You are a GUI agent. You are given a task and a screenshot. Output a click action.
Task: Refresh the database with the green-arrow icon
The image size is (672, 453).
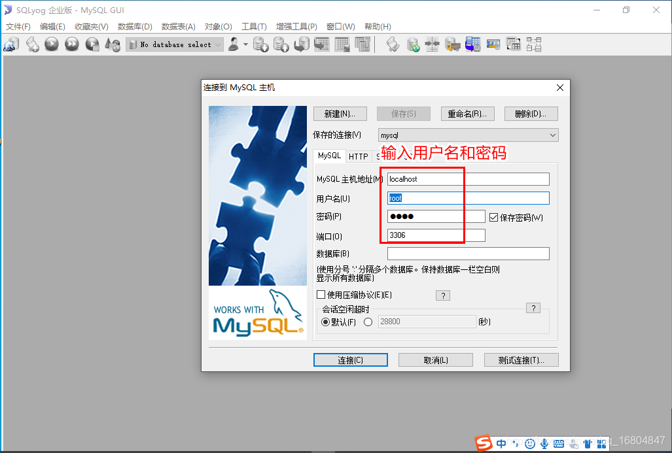[x=413, y=44]
